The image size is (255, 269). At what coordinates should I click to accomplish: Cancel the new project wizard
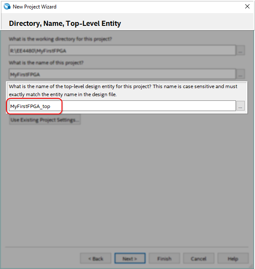(199, 258)
